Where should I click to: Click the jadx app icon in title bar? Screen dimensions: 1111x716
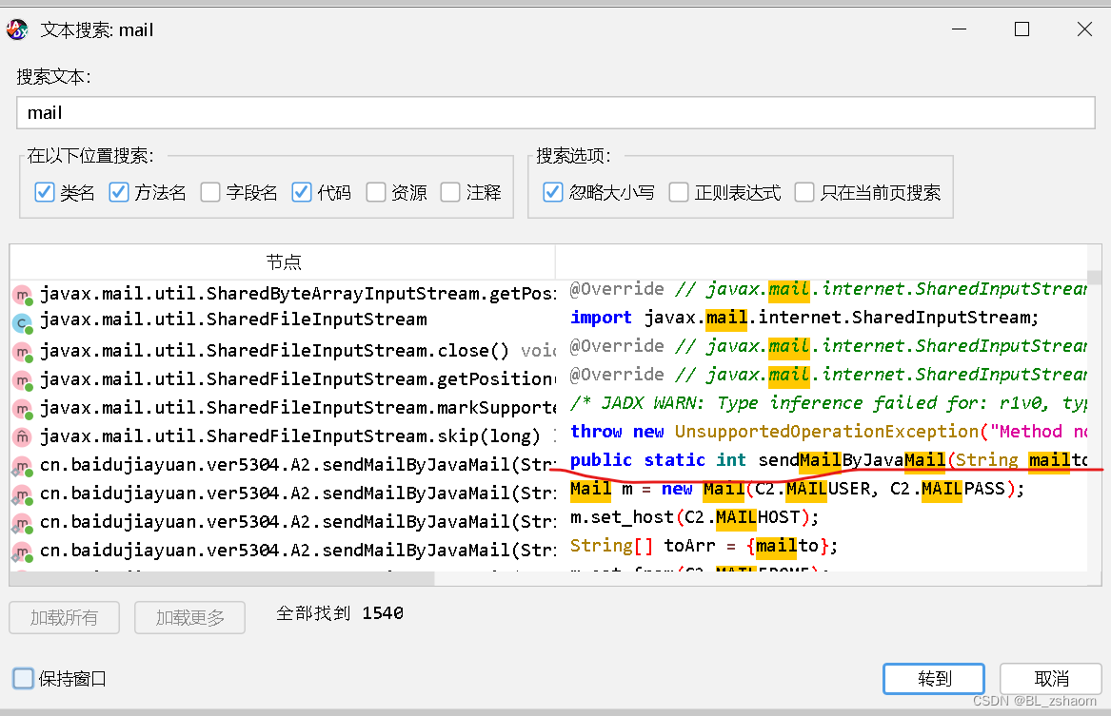[x=16, y=29]
